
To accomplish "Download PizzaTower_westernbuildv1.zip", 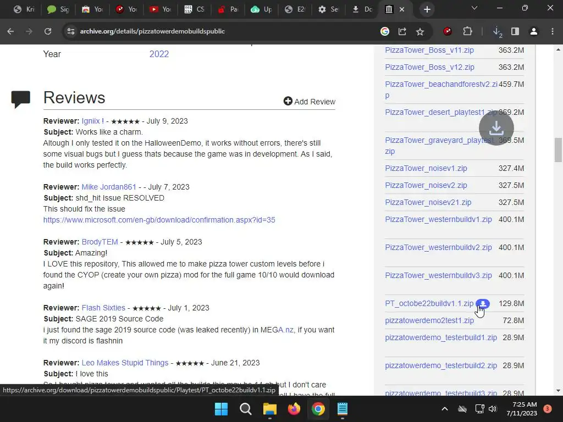I will coord(438,220).
